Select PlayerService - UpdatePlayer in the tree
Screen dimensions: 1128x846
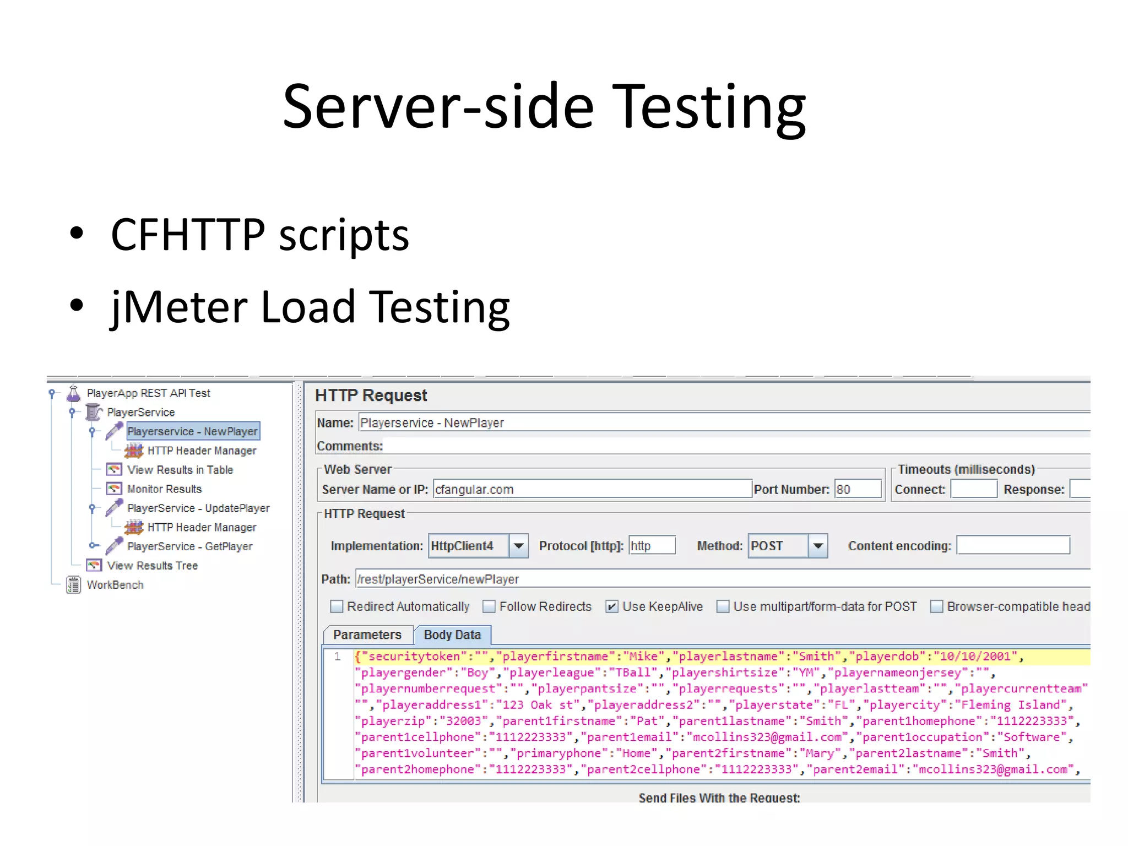(x=198, y=508)
